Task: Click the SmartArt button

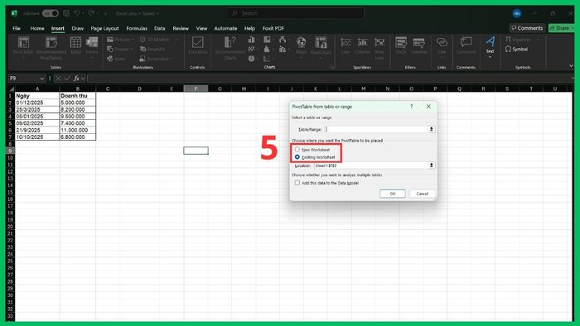Action: pyautogui.click(x=152, y=49)
